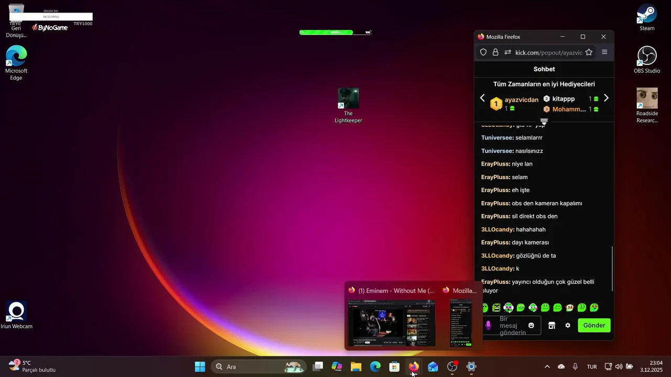Open Outlook mail from the taskbar
The height and width of the screenshot is (377, 671).
(x=433, y=367)
